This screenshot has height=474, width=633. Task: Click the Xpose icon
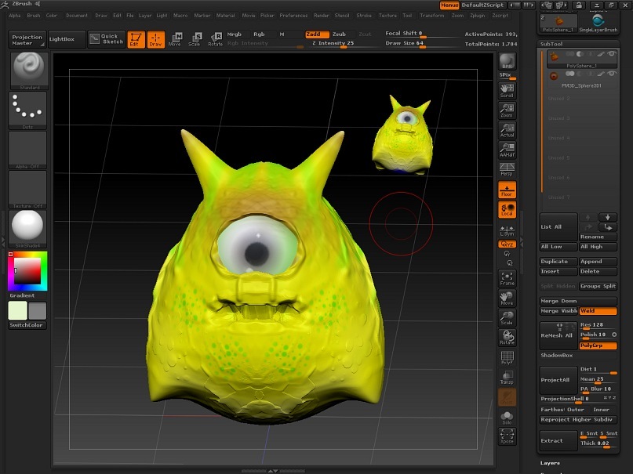[507, 436]
